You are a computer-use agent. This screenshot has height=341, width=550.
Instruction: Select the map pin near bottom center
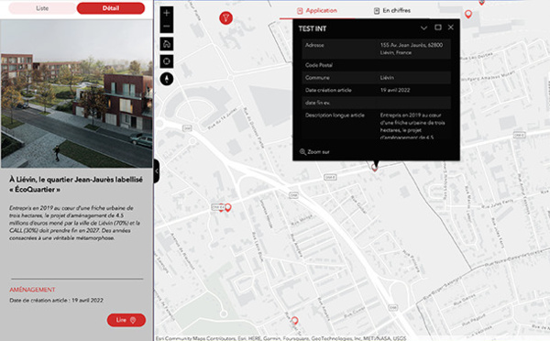tap(294, 321)
